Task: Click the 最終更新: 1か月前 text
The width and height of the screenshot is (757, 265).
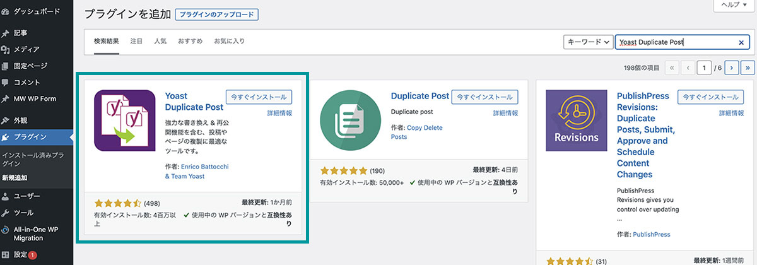Action: point(267,203)
